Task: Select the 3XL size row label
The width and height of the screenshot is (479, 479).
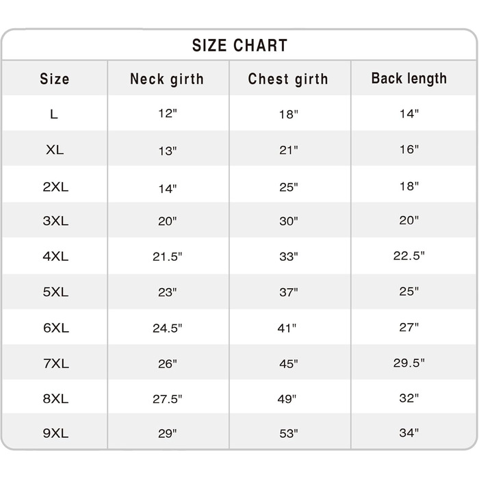Action: click(55, 221)
